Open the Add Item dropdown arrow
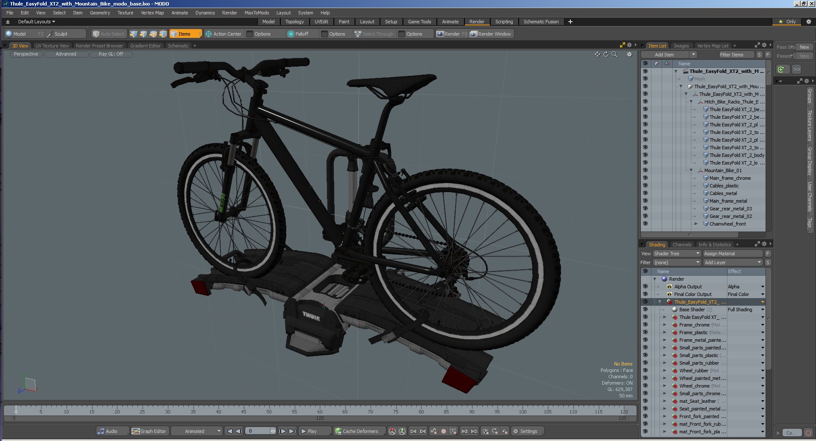This screenshot has height=441, width=816. click(693, 55)
